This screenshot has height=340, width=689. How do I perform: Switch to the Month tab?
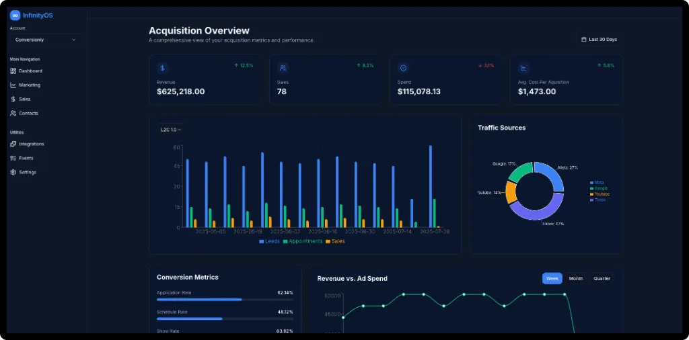(576, 278)
